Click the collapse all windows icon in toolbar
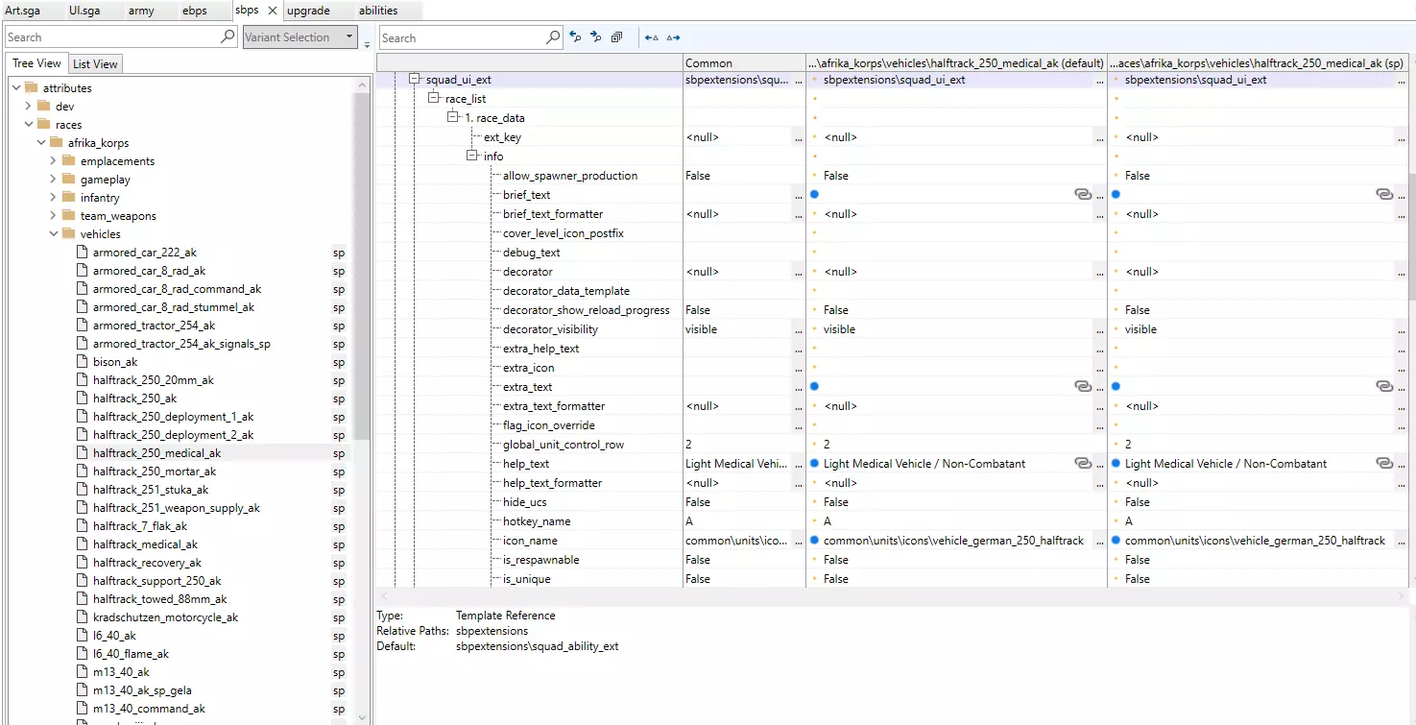This screenshot has width=1416, height=725. 616,37
